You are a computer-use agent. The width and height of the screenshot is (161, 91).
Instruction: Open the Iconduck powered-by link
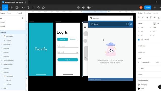point(99,79)
